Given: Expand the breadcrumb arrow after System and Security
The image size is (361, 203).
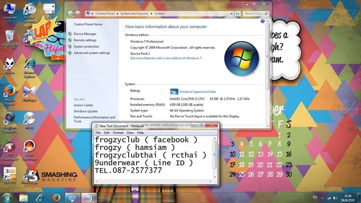Looking at the screenshot, I should 152,14.
